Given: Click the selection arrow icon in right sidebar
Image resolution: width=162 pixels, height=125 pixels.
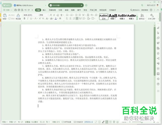Looking at the screenshot, I should click(158, 33).
